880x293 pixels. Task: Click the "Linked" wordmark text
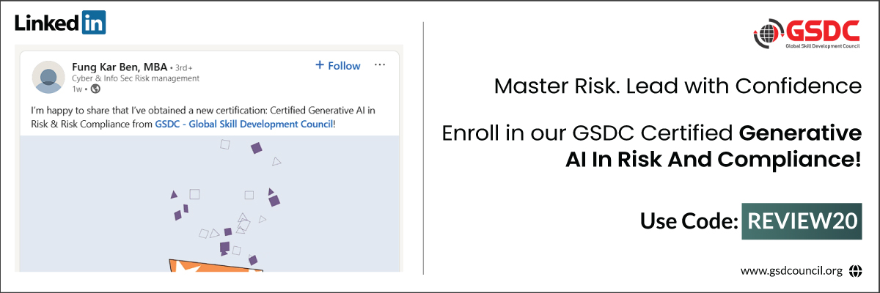45,23
